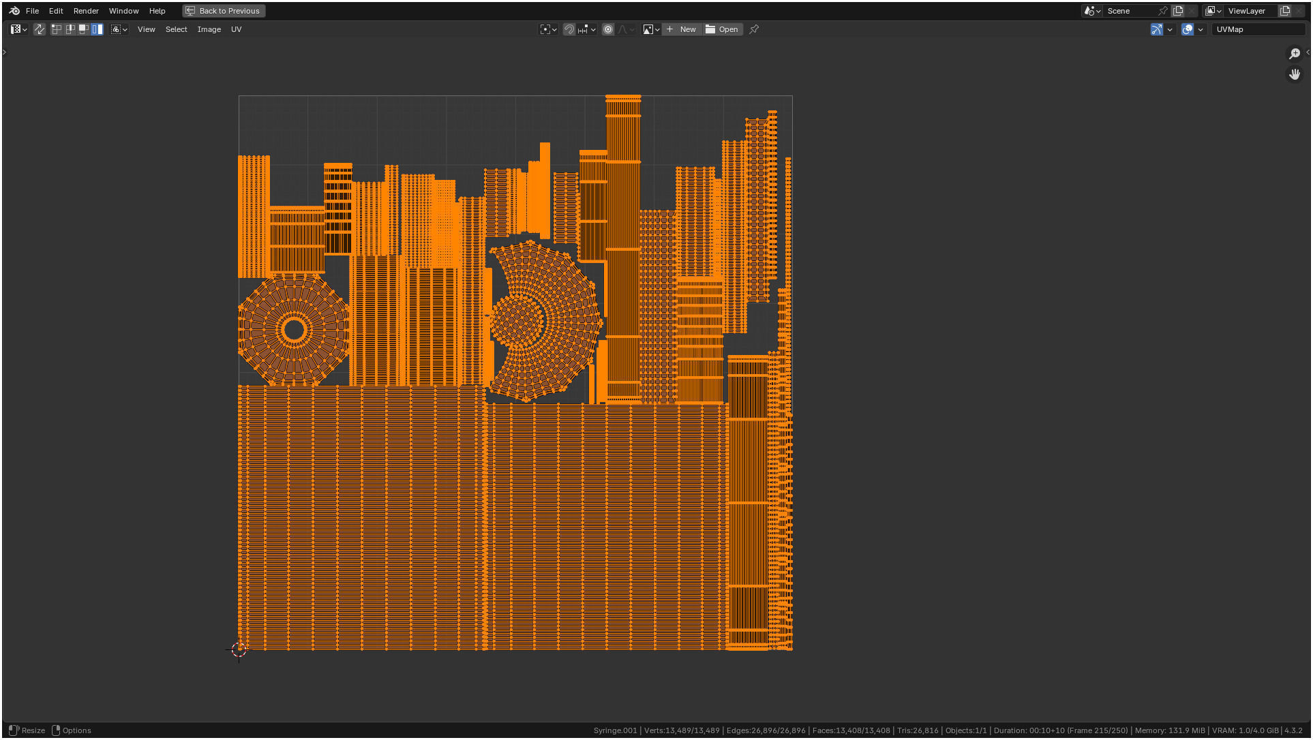Toggle show gizmo icon
Screen dimensions: 1313x740
click(1157, 29)
